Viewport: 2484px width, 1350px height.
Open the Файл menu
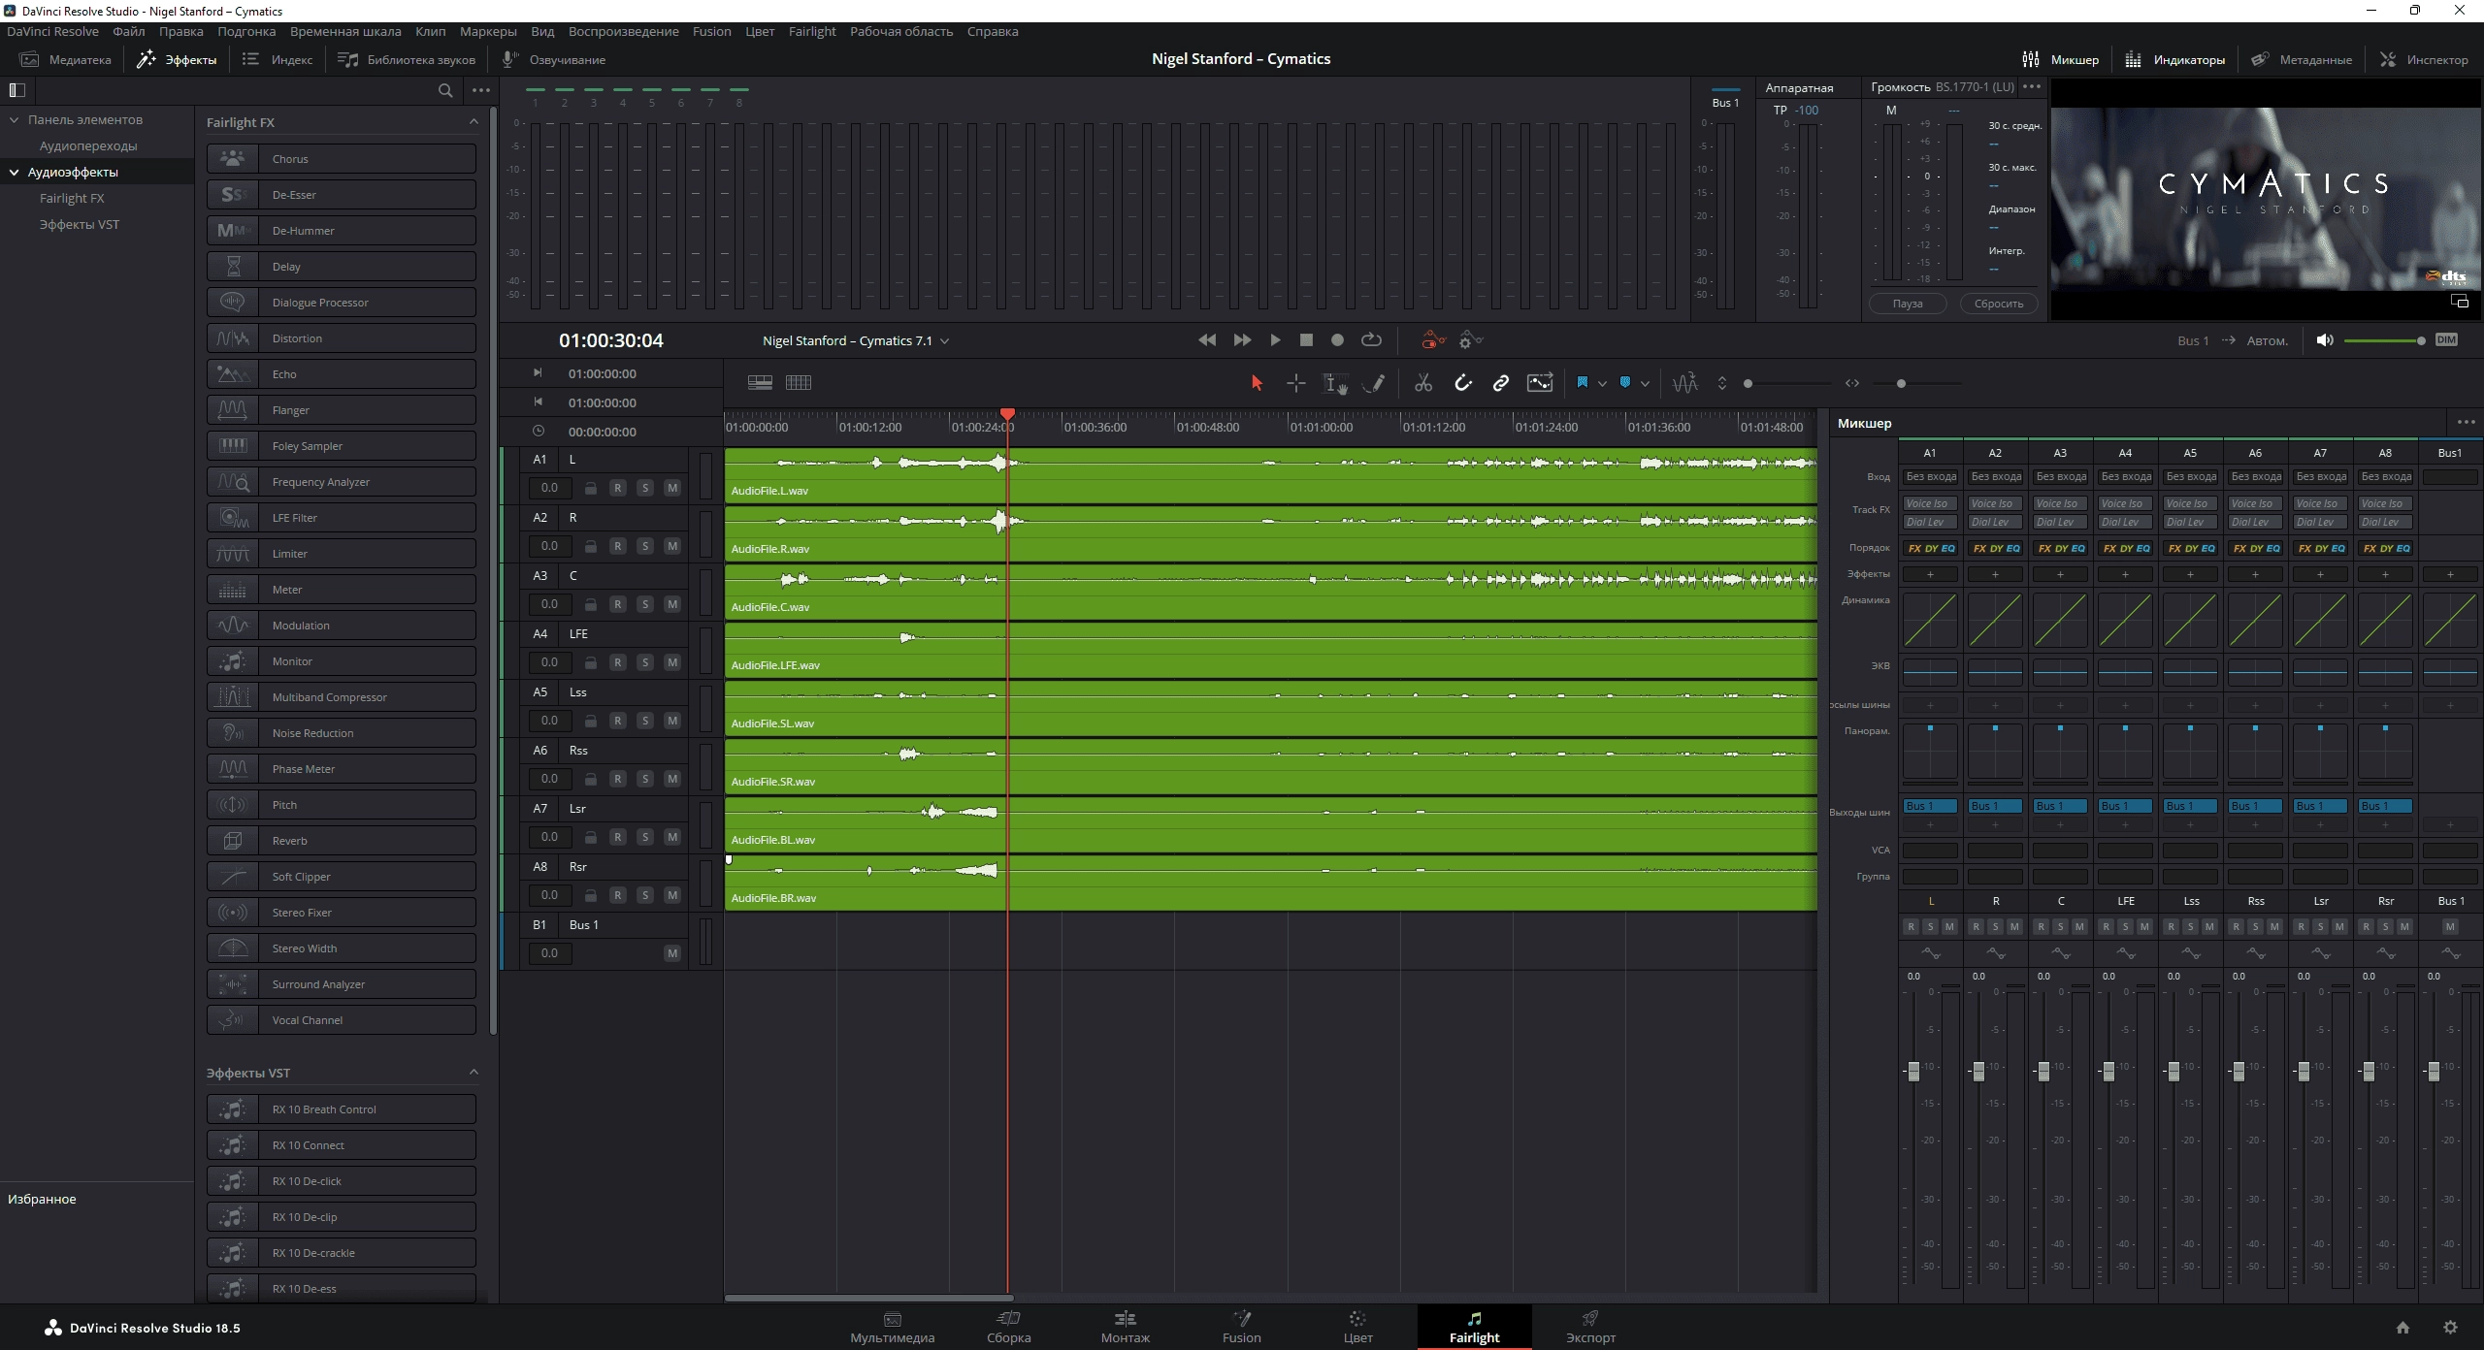pyautogui.click(x=129, y=31)
